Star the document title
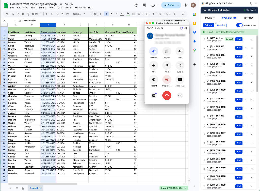 [x=61, y=4]
